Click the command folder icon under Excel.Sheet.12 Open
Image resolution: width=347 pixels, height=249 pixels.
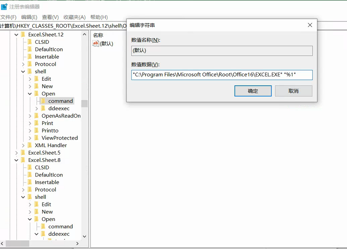coord(43,101)
